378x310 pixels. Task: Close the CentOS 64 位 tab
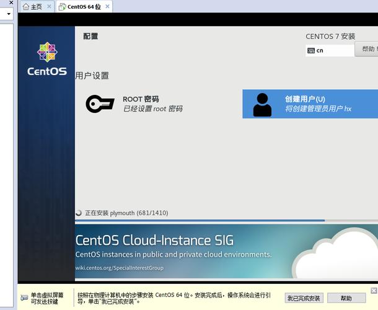[108, 7]
